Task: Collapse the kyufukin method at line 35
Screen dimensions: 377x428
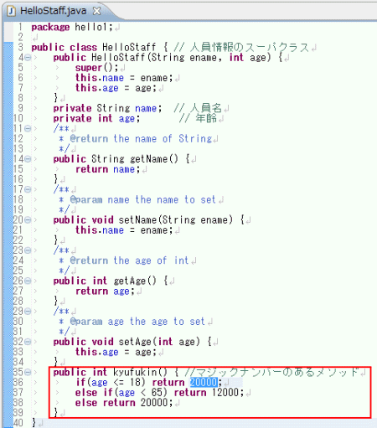Action: pyautogui.click(x=28, y=372)
